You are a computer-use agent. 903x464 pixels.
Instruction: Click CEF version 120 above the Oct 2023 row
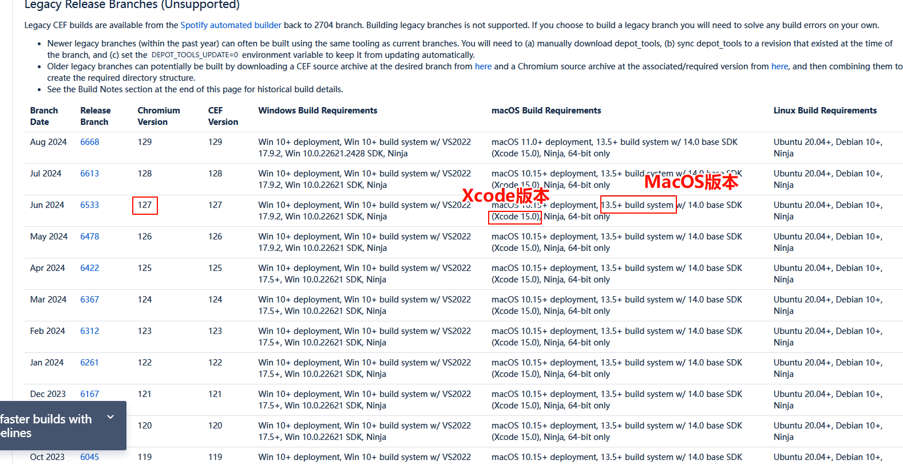(215, 426)
